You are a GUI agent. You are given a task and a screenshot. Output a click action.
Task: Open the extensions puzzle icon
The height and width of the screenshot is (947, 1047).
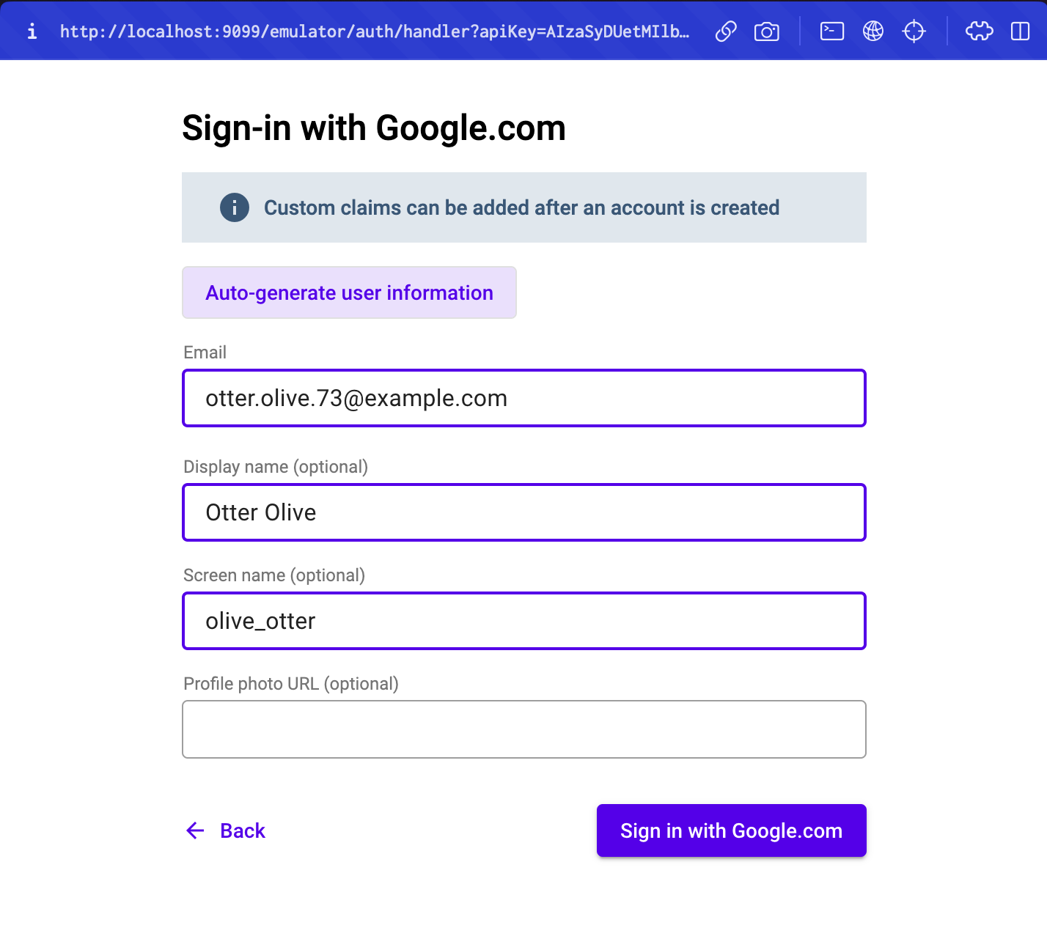[980, 32]
